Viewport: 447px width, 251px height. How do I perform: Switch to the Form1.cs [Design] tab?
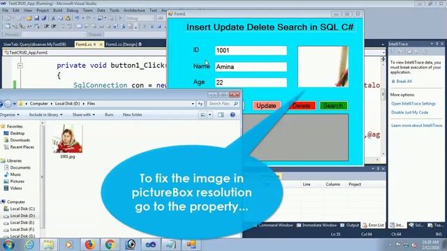click(x=124, y=45)
